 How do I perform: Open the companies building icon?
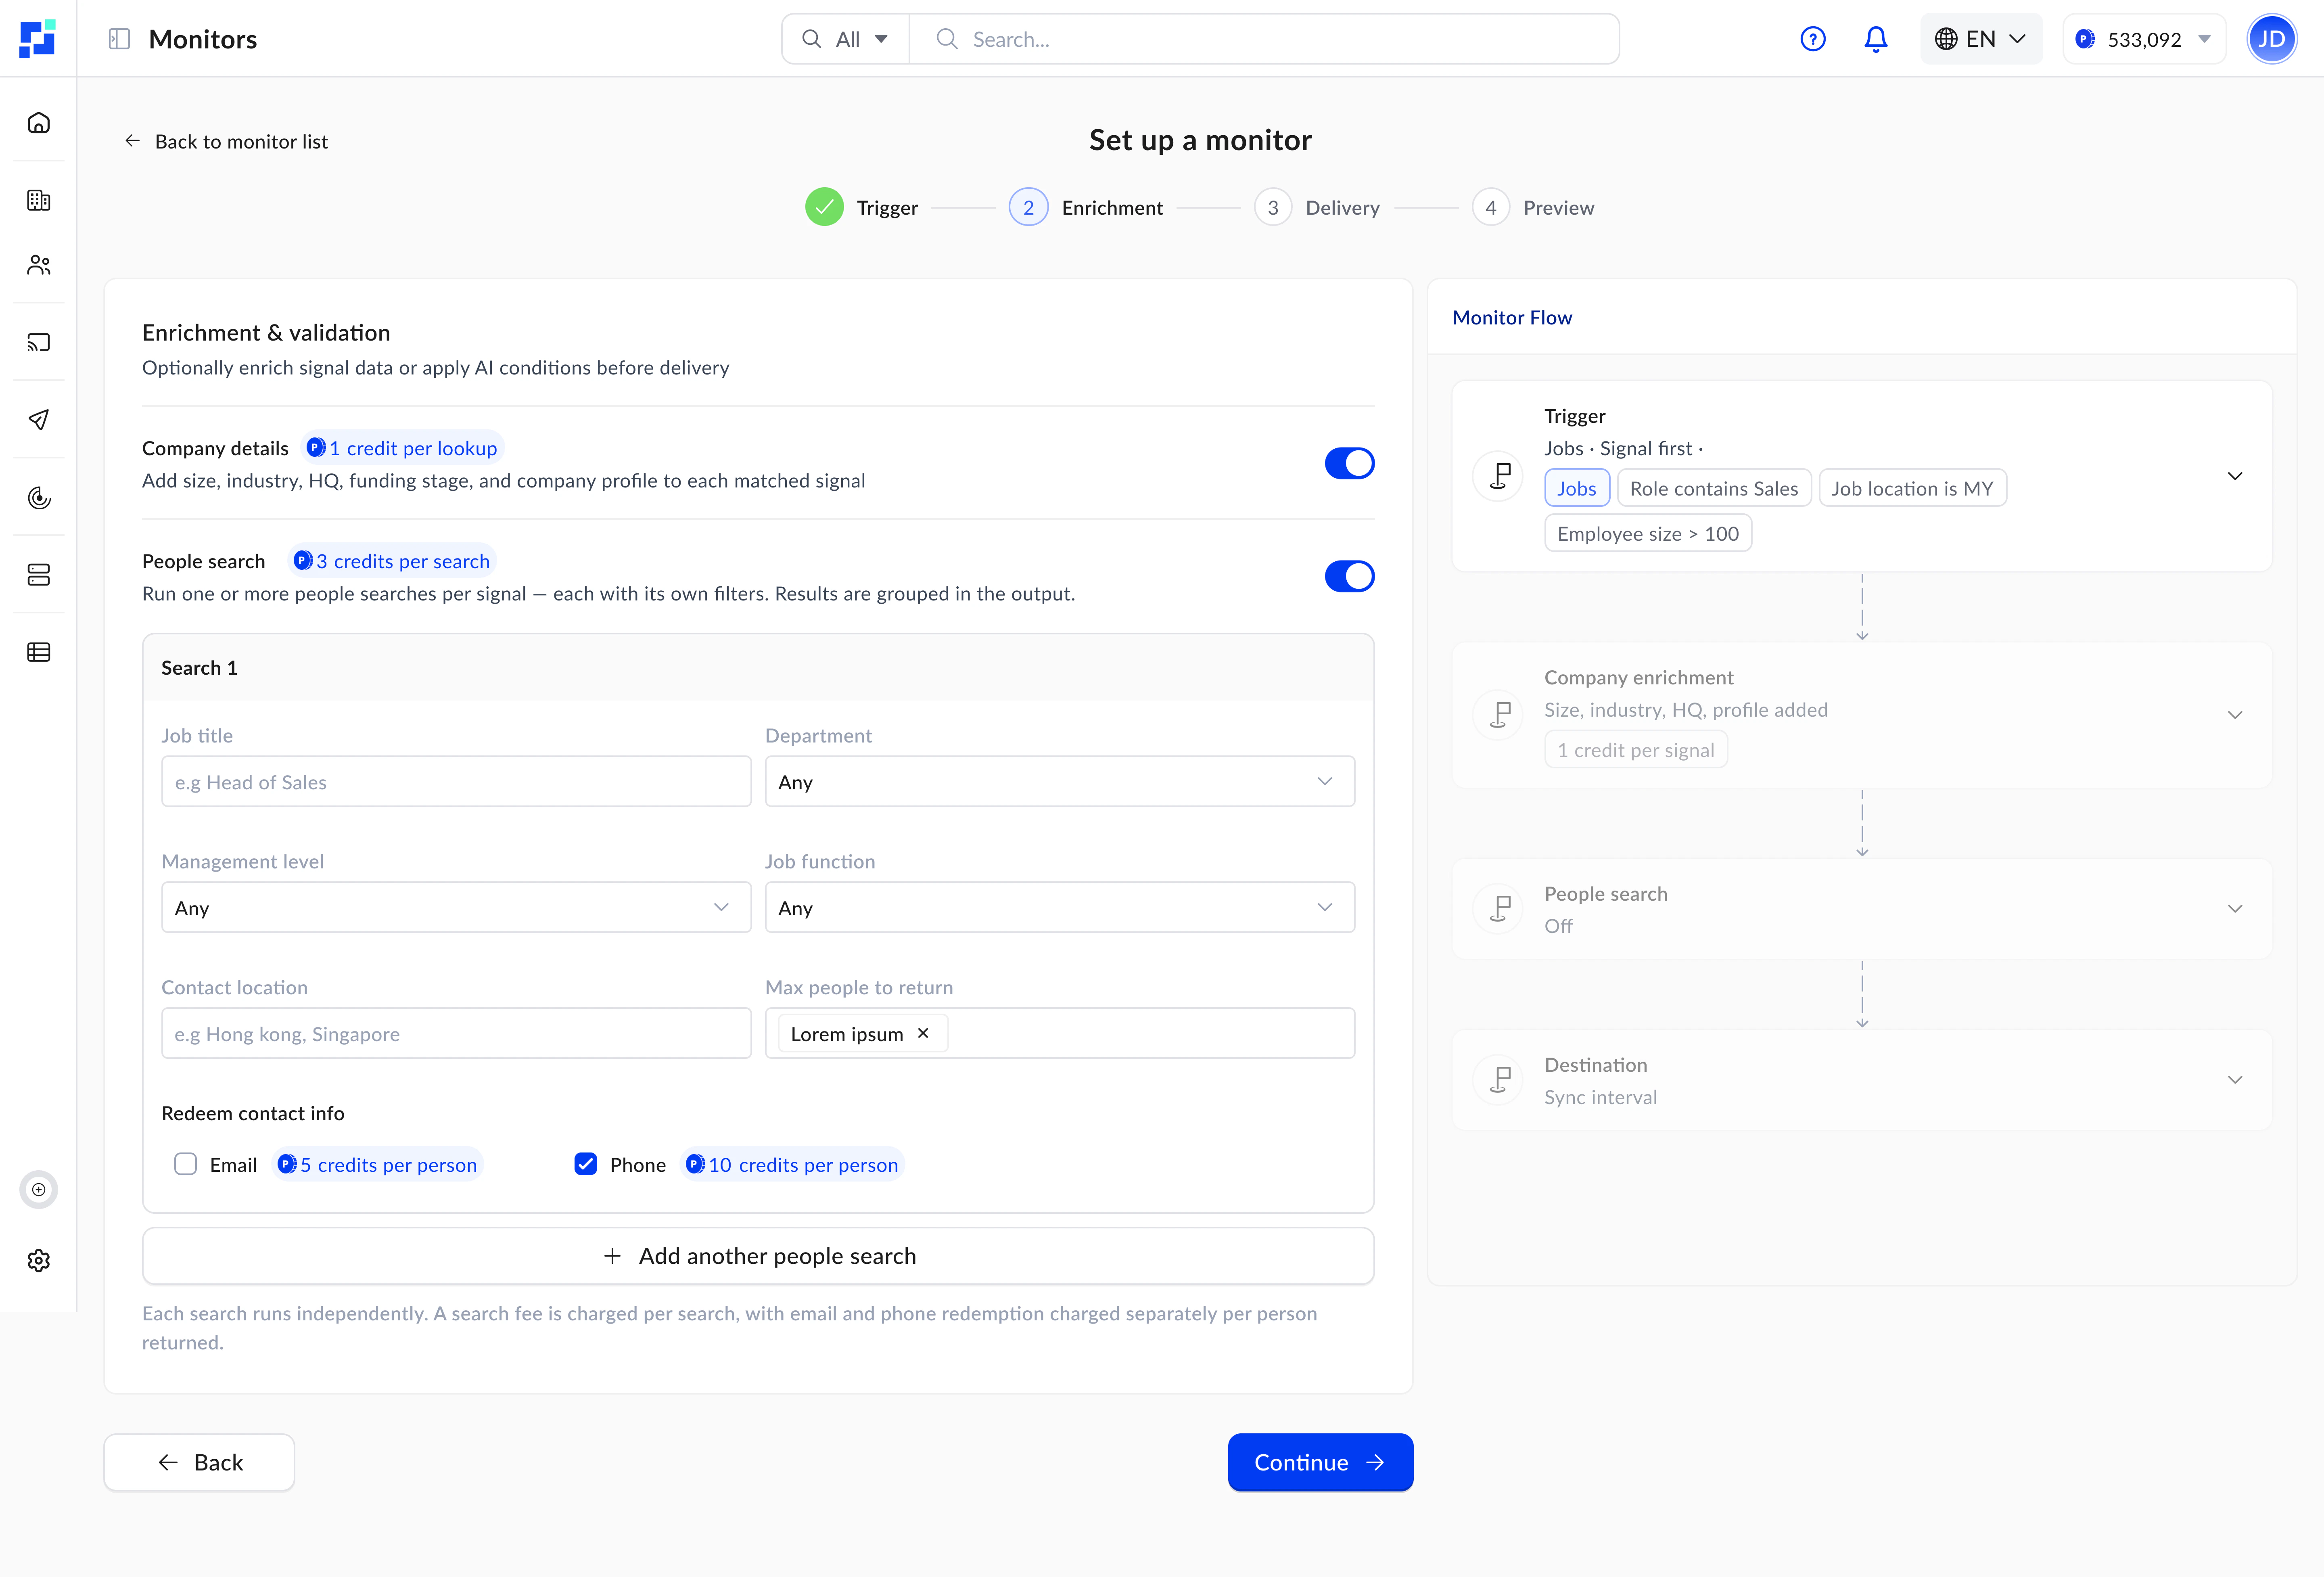(x=38, y=200)
